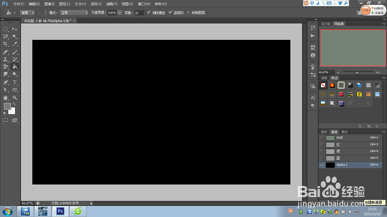Toggle the contiguous checkbox

pos(170,13)
